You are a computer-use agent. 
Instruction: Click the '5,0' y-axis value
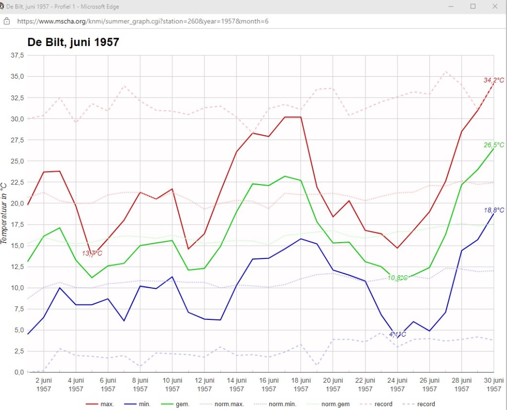tap(19, 330)
